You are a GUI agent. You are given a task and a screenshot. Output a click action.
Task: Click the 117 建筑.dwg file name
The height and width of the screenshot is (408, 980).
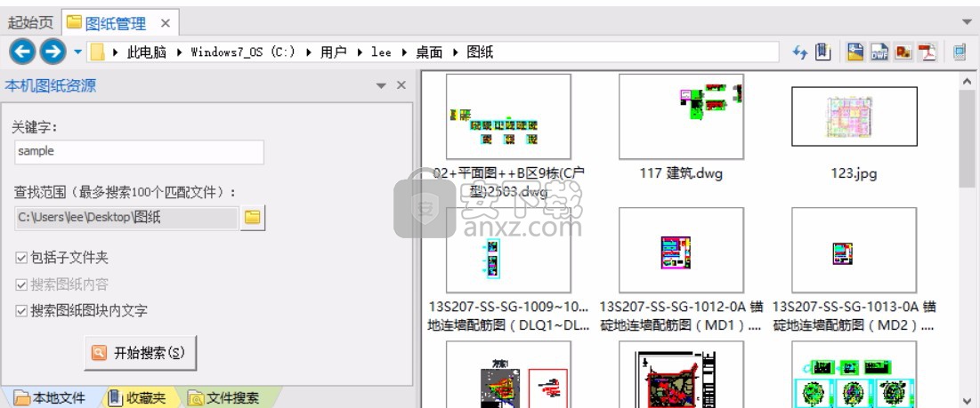681,173
